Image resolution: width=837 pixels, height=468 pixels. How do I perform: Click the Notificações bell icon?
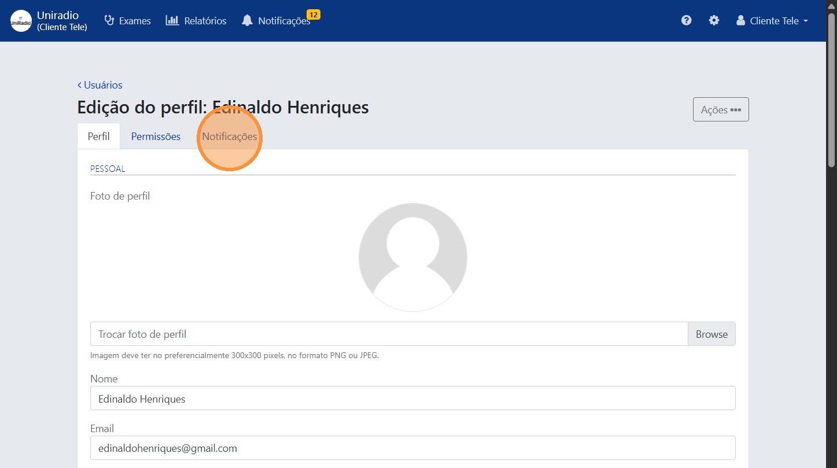tap(248, 19)
